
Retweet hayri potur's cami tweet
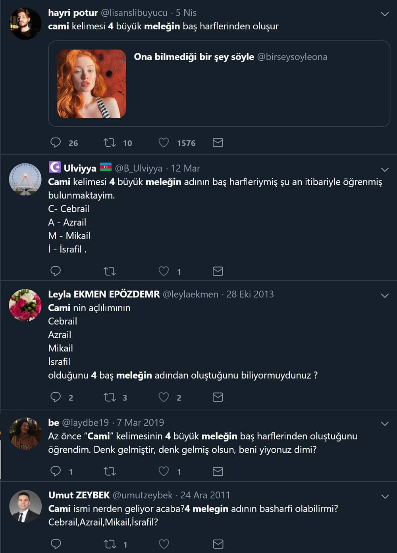[x=110, y=143]
